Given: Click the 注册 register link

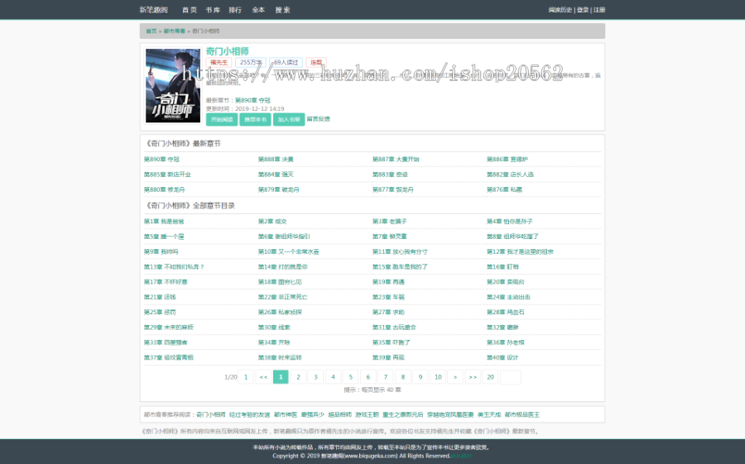Looking at the screenshot, I should tap(599, 10).
